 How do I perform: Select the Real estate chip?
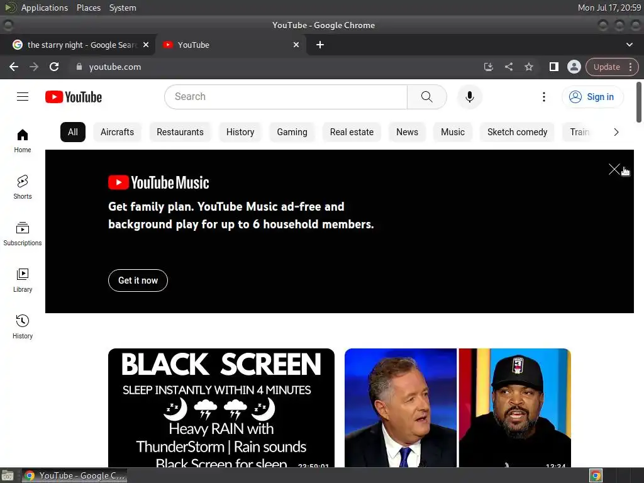(x=352, y=132)
